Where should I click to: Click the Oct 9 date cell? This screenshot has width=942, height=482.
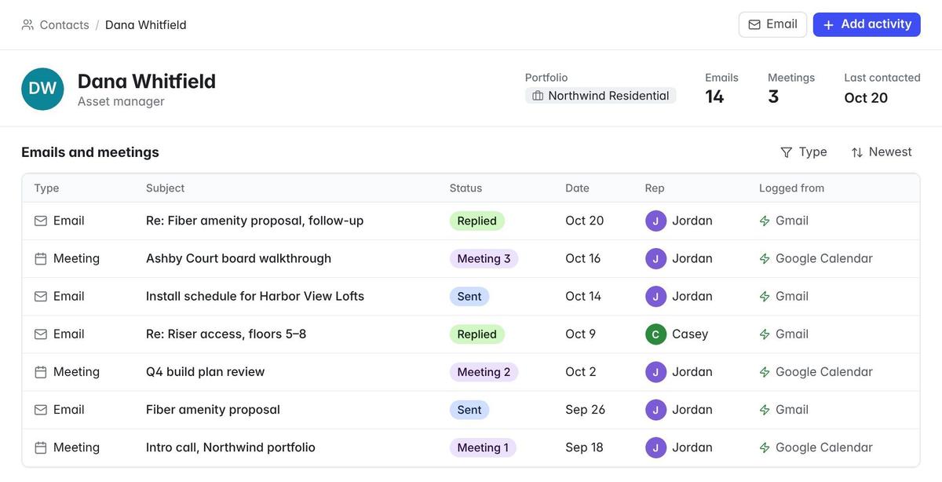point(580,334)
